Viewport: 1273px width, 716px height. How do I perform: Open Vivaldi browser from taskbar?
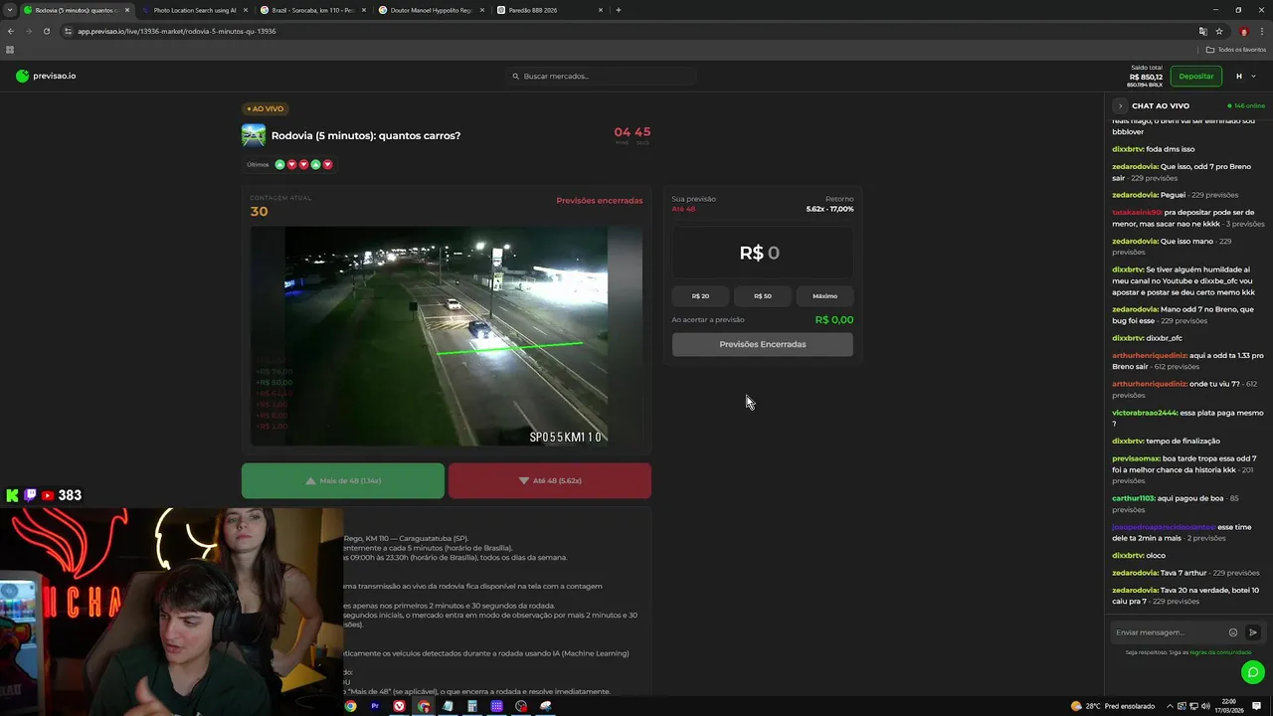[399, 706]
